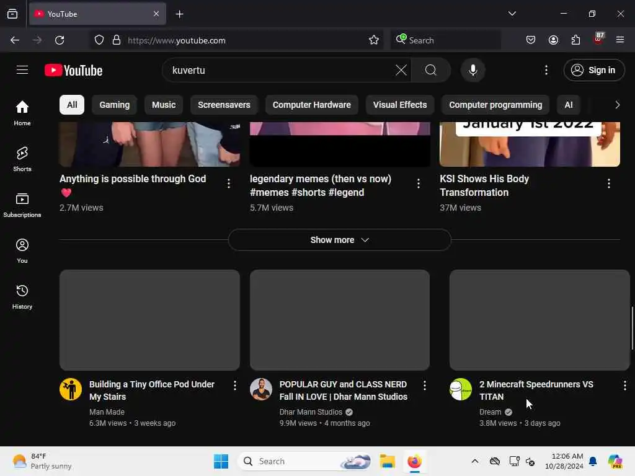
Task: Select the Music filter chip
Action: click(x=164, y=105)
